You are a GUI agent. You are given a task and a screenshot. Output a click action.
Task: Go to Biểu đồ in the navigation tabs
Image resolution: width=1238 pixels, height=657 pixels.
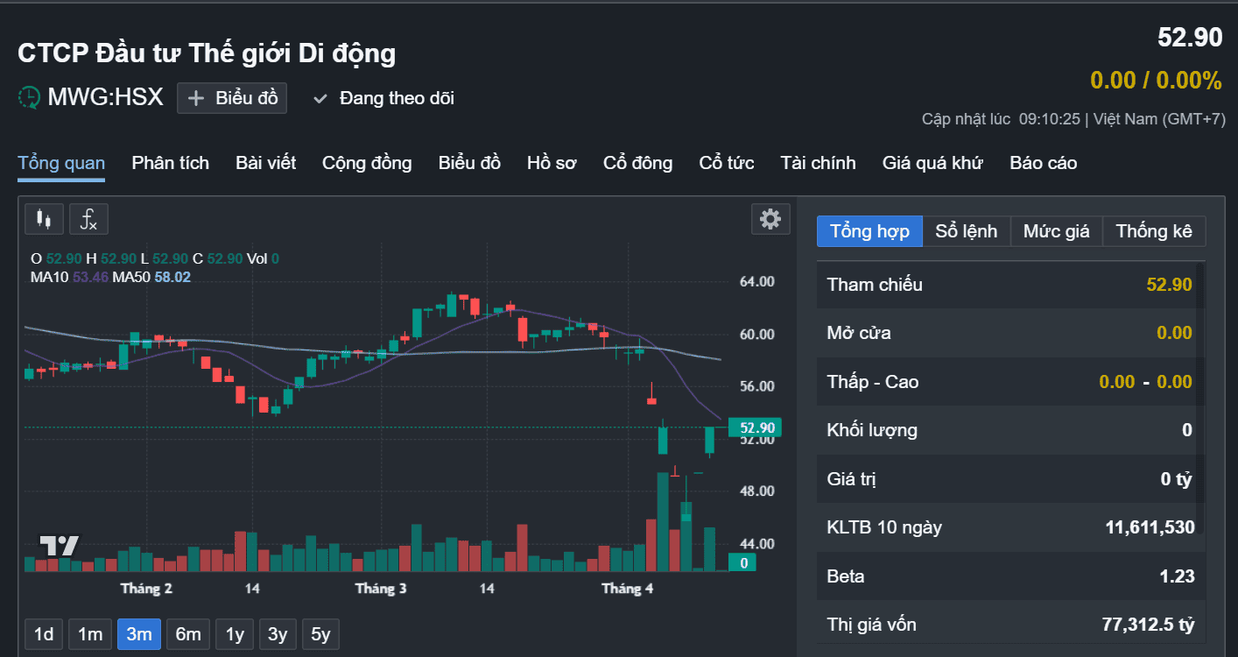pos(469,163)
